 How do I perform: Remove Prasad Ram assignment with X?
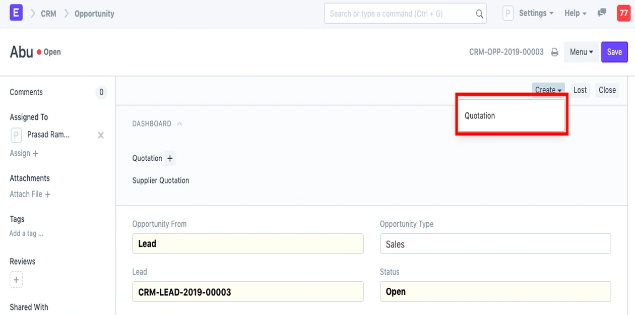pyautogui.click(x=101, y=135)
